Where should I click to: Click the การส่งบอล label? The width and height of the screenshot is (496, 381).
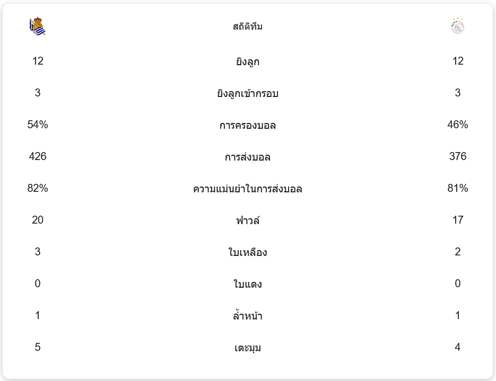click(248, 157)
